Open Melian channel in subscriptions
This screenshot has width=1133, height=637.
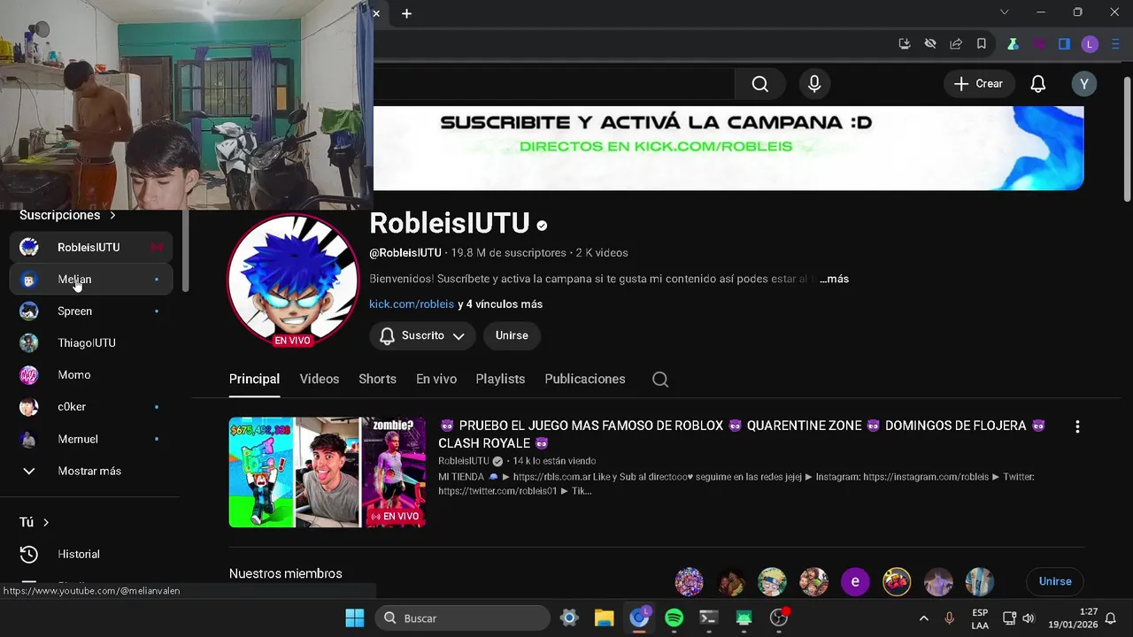(x=90, y=280)
